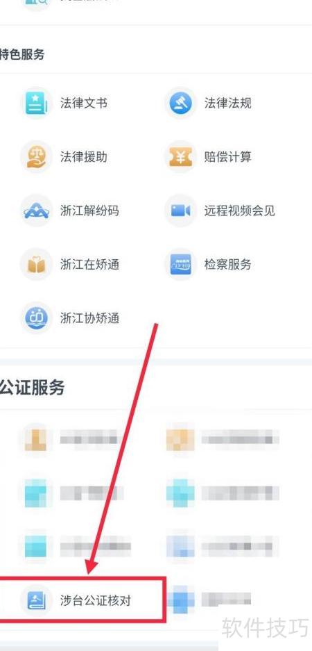
Task: Tap the 检察服务 blue badge icon
Action: pos(181,265)
